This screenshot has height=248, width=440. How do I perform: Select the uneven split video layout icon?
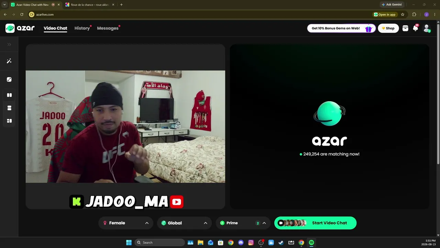tap(9, 121)
